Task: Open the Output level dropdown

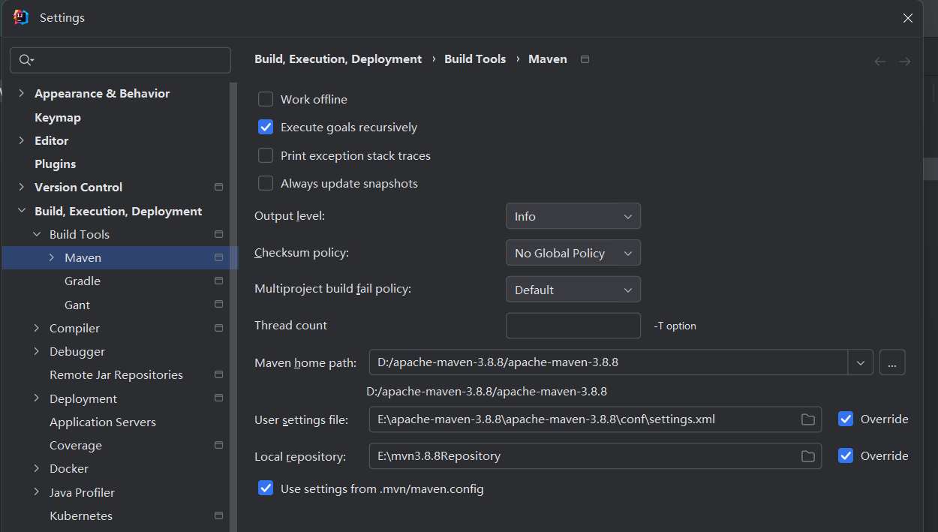Action: (x=573, y=216)
